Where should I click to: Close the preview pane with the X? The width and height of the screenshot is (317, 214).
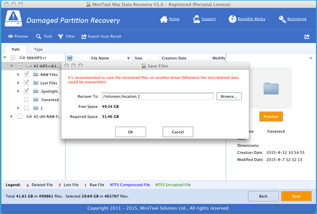coord(311,58)
